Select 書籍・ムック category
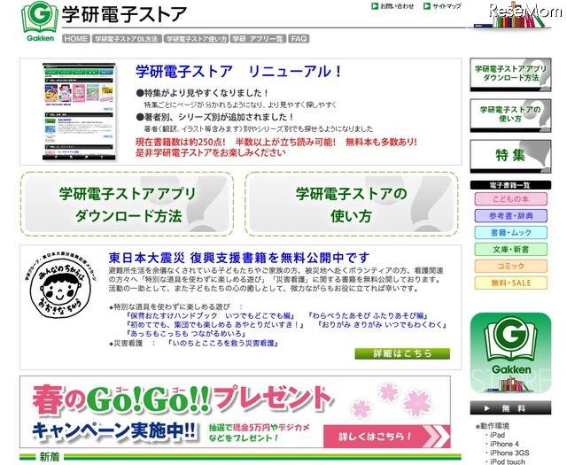The height and width of the screenshot is (465, 567). tap(510, 232)
